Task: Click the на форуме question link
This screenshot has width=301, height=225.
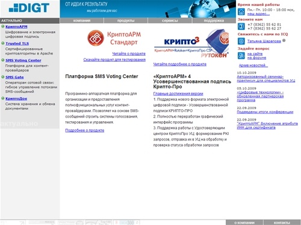Action: pos(256,58)
